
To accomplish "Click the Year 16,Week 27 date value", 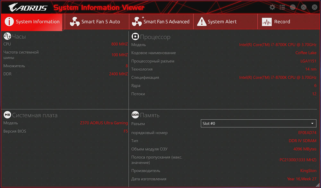I will pyautogui.click(x=302, y=179).
